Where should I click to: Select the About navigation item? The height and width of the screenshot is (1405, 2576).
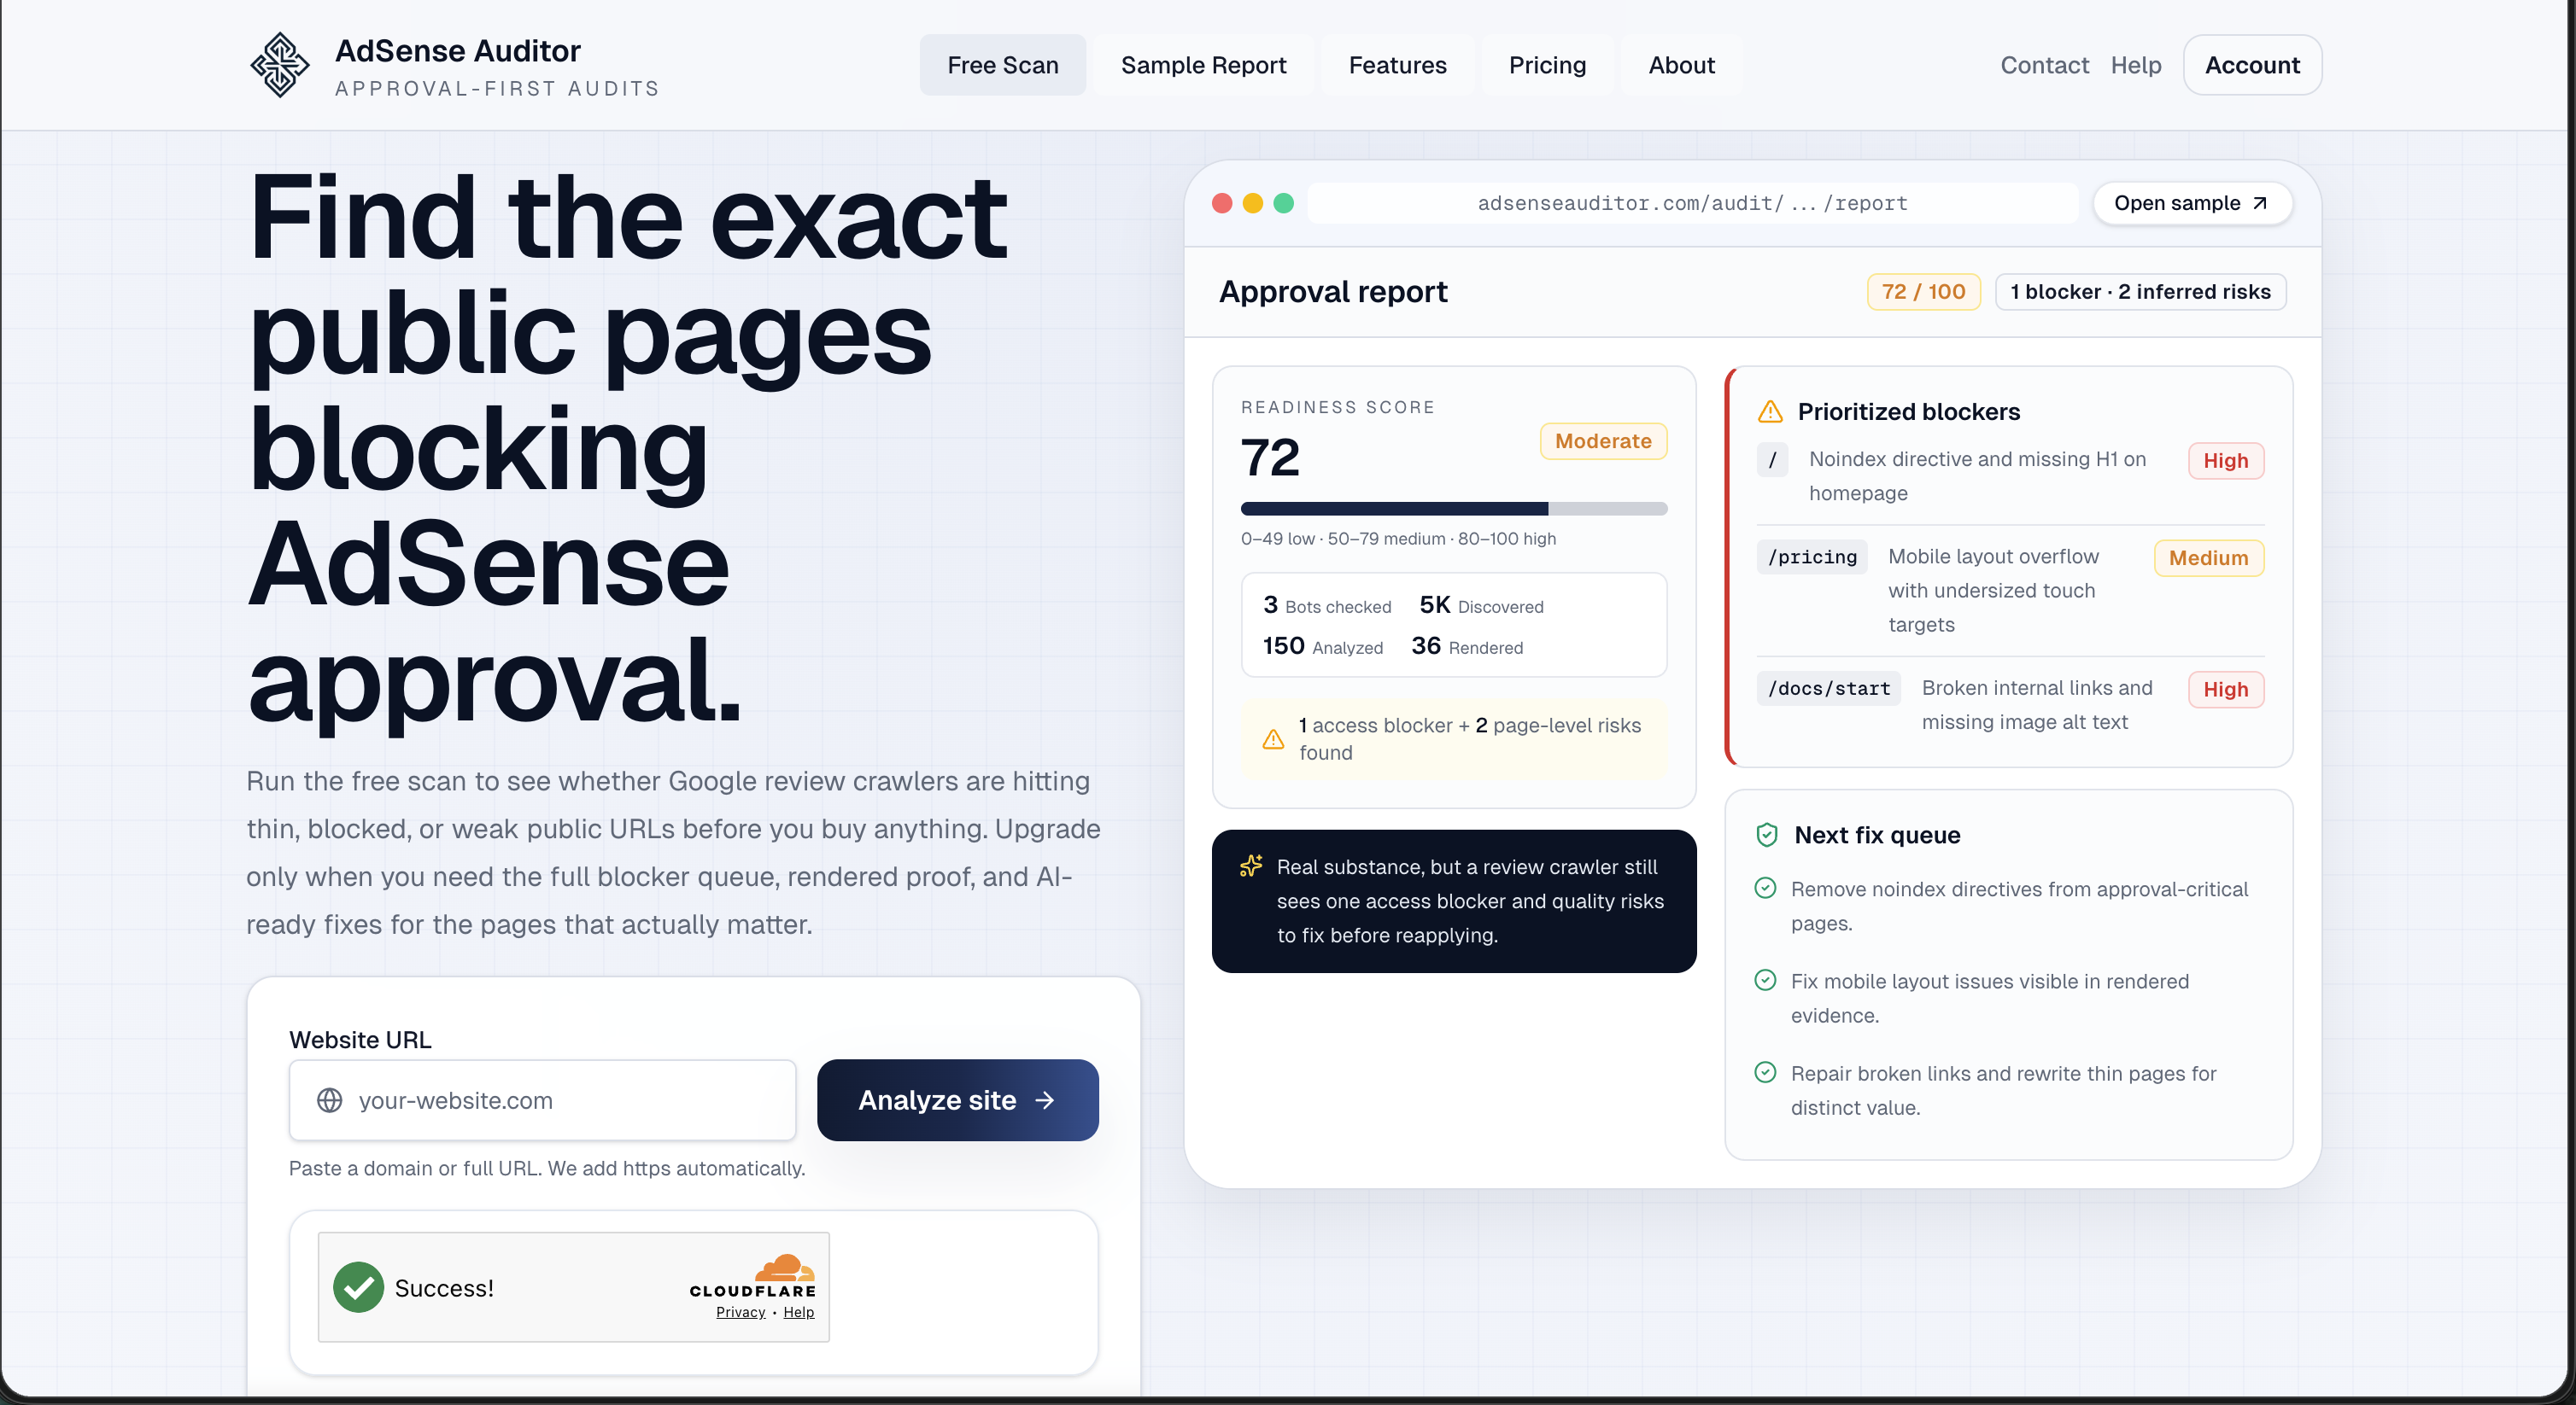[x=1680, y=65]
